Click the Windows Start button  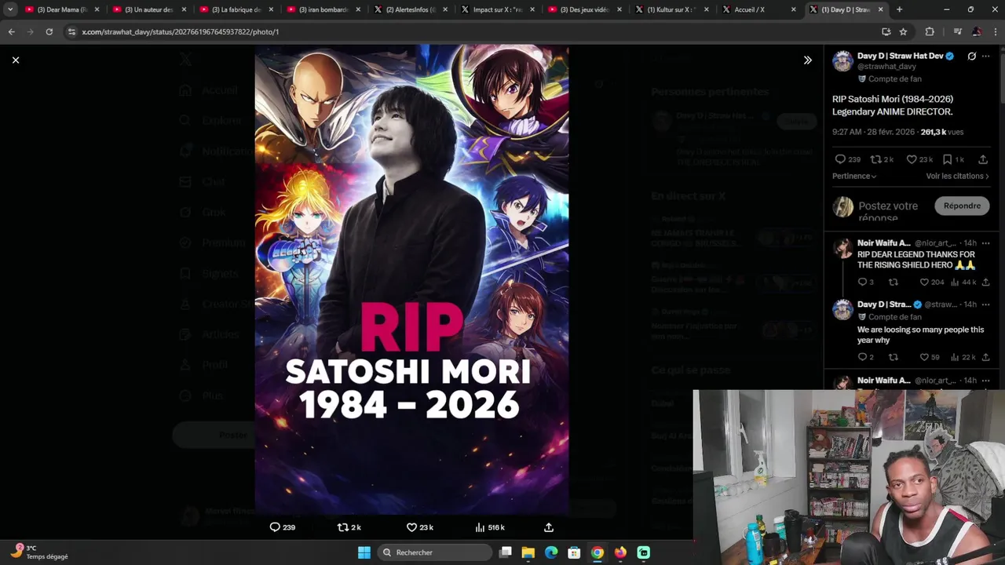tap(364, 552)
